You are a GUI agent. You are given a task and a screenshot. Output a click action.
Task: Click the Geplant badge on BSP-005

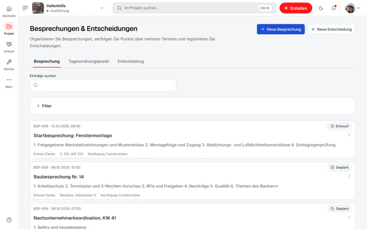(x=339, y=167)
